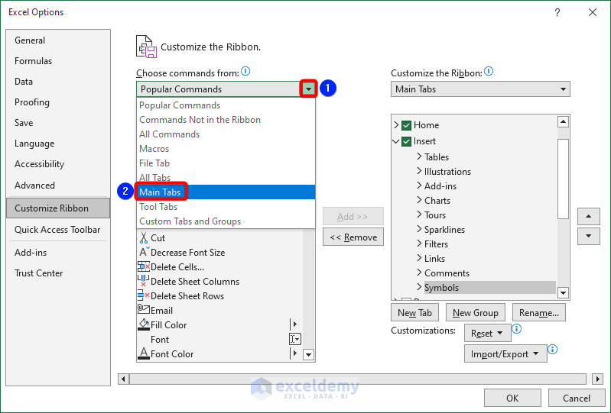Click info icon beside Choose commands from
Image resolution: width=611 pixels, height=413 pixels.
(x=245, y=71)
